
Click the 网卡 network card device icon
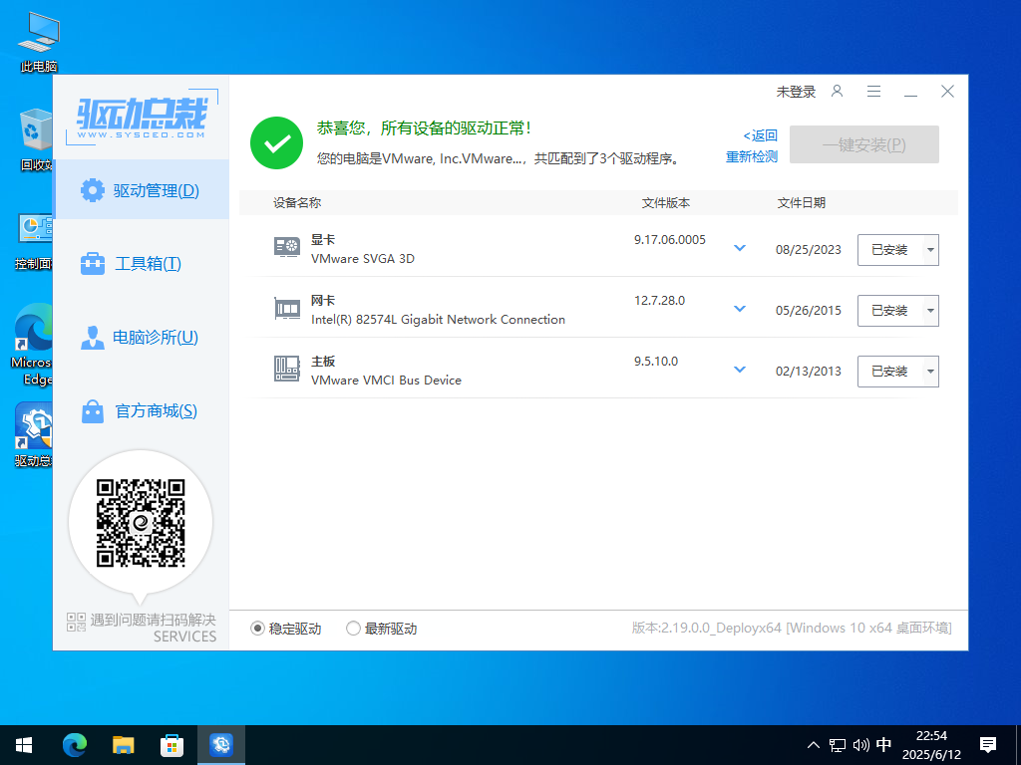click(x=287, y=309)
